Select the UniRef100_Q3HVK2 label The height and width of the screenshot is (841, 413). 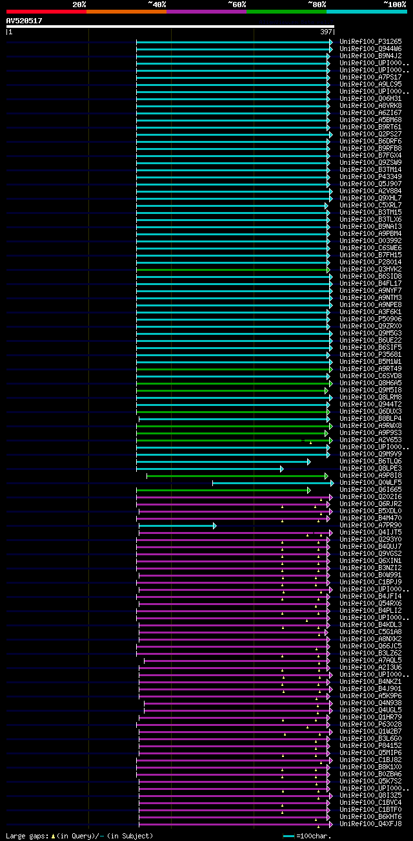[370, 270]
